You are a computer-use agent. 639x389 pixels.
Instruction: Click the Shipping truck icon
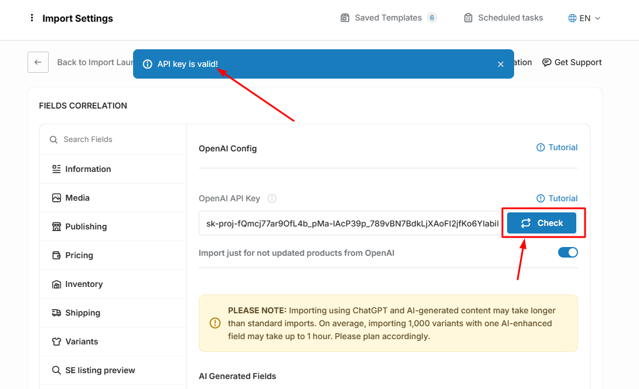(56, 313)
